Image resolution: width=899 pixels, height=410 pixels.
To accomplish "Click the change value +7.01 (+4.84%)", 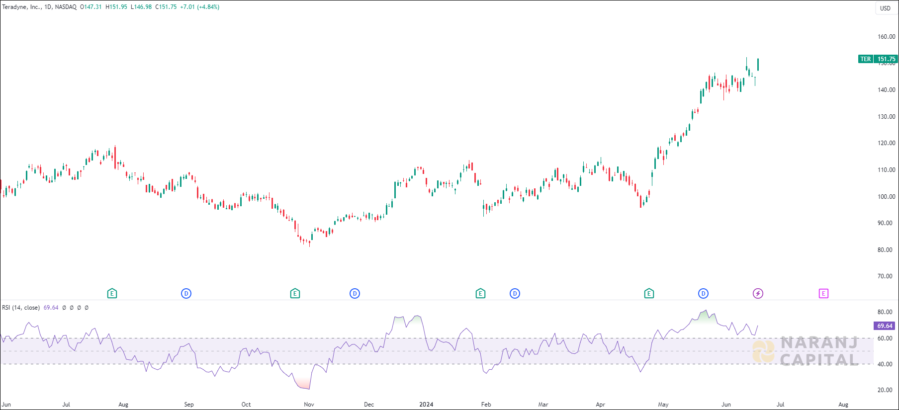I will coord(199,7).
